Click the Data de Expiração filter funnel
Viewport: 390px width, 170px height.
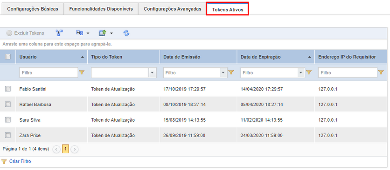(x=309, y=72)
